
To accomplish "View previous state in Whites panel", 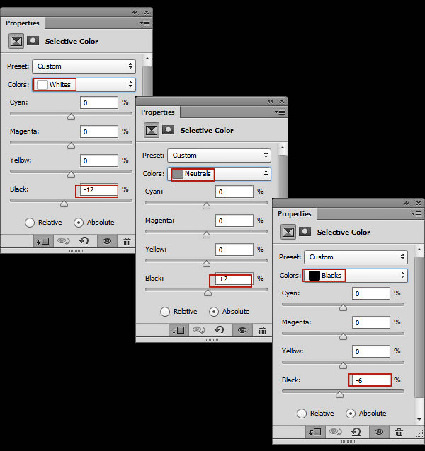I will coord(63,241).
